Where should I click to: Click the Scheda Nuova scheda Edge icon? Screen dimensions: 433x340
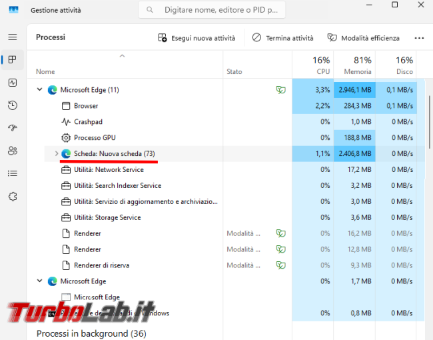[x=66, y=154]
